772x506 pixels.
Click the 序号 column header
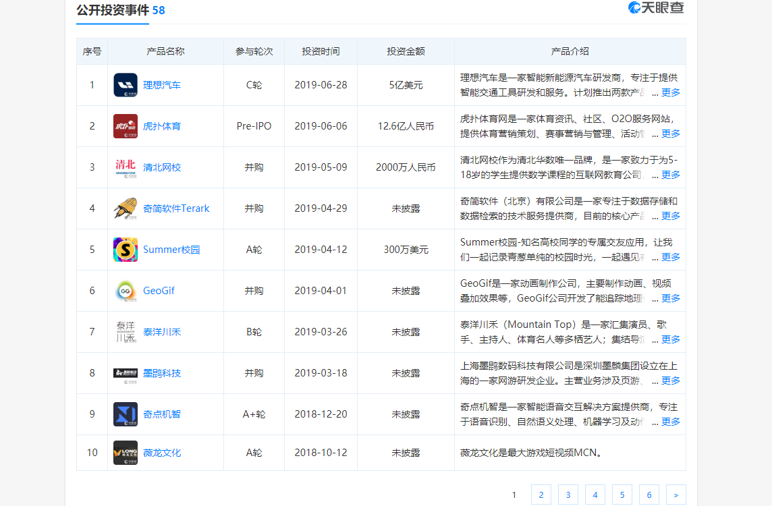pos(92,51)
